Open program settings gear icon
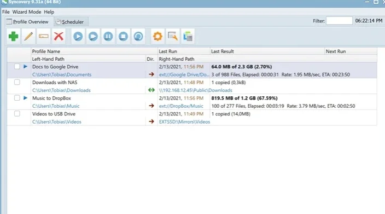Screen dimensions: 385x214 157,36
